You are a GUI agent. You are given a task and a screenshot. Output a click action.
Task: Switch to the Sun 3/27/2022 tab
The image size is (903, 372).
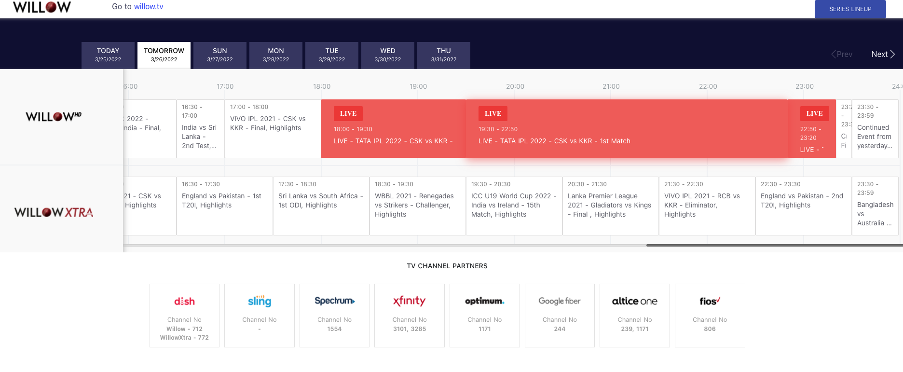tap(220, 55)
